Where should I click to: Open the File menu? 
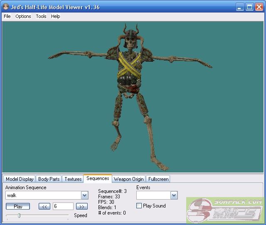(7, 16)
